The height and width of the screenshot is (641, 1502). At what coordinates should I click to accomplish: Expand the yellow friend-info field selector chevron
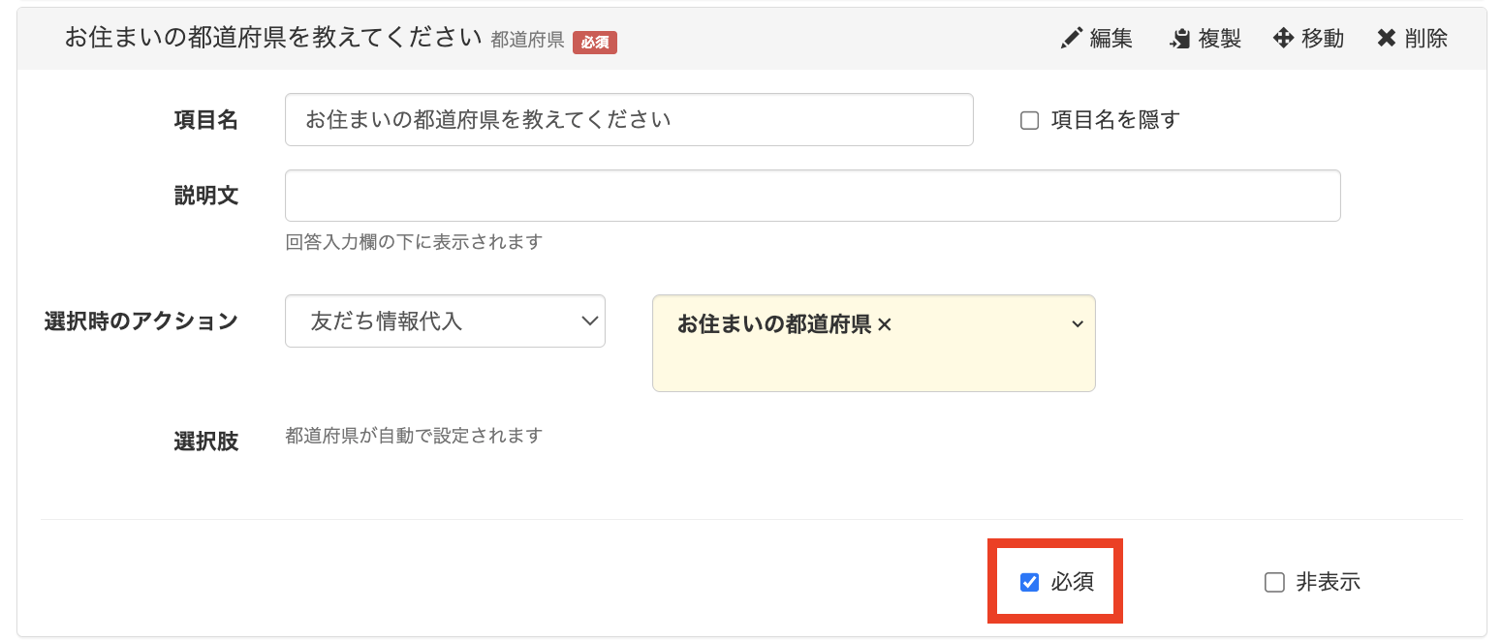coord(1078,324)
